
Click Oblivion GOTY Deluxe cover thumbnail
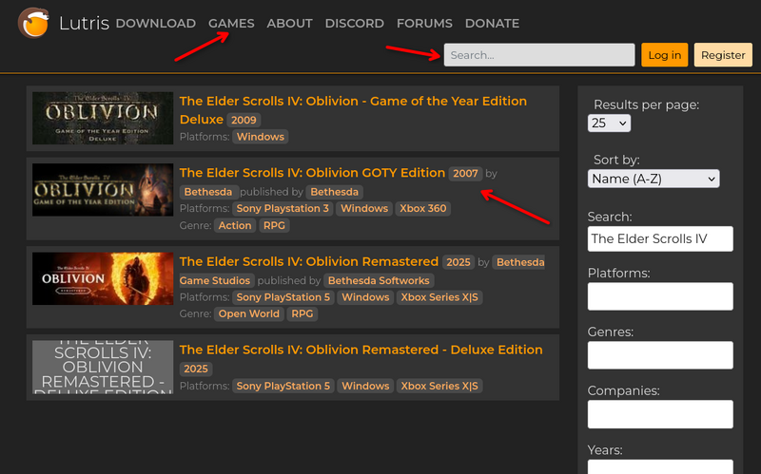(103, 118)
